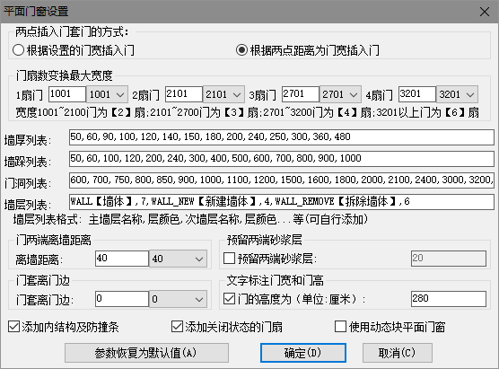
Task: Focus the 4扇门 text field containing 3201
Action: [x=417, y=94]
